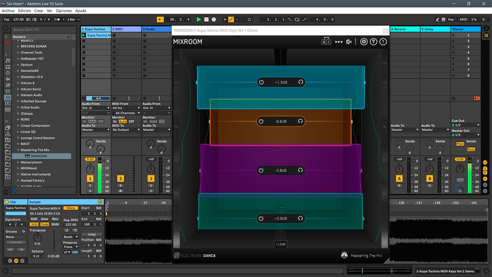492x277 pixels.
Task: Open the Edición menu
Action: click(x=24, y=11)
